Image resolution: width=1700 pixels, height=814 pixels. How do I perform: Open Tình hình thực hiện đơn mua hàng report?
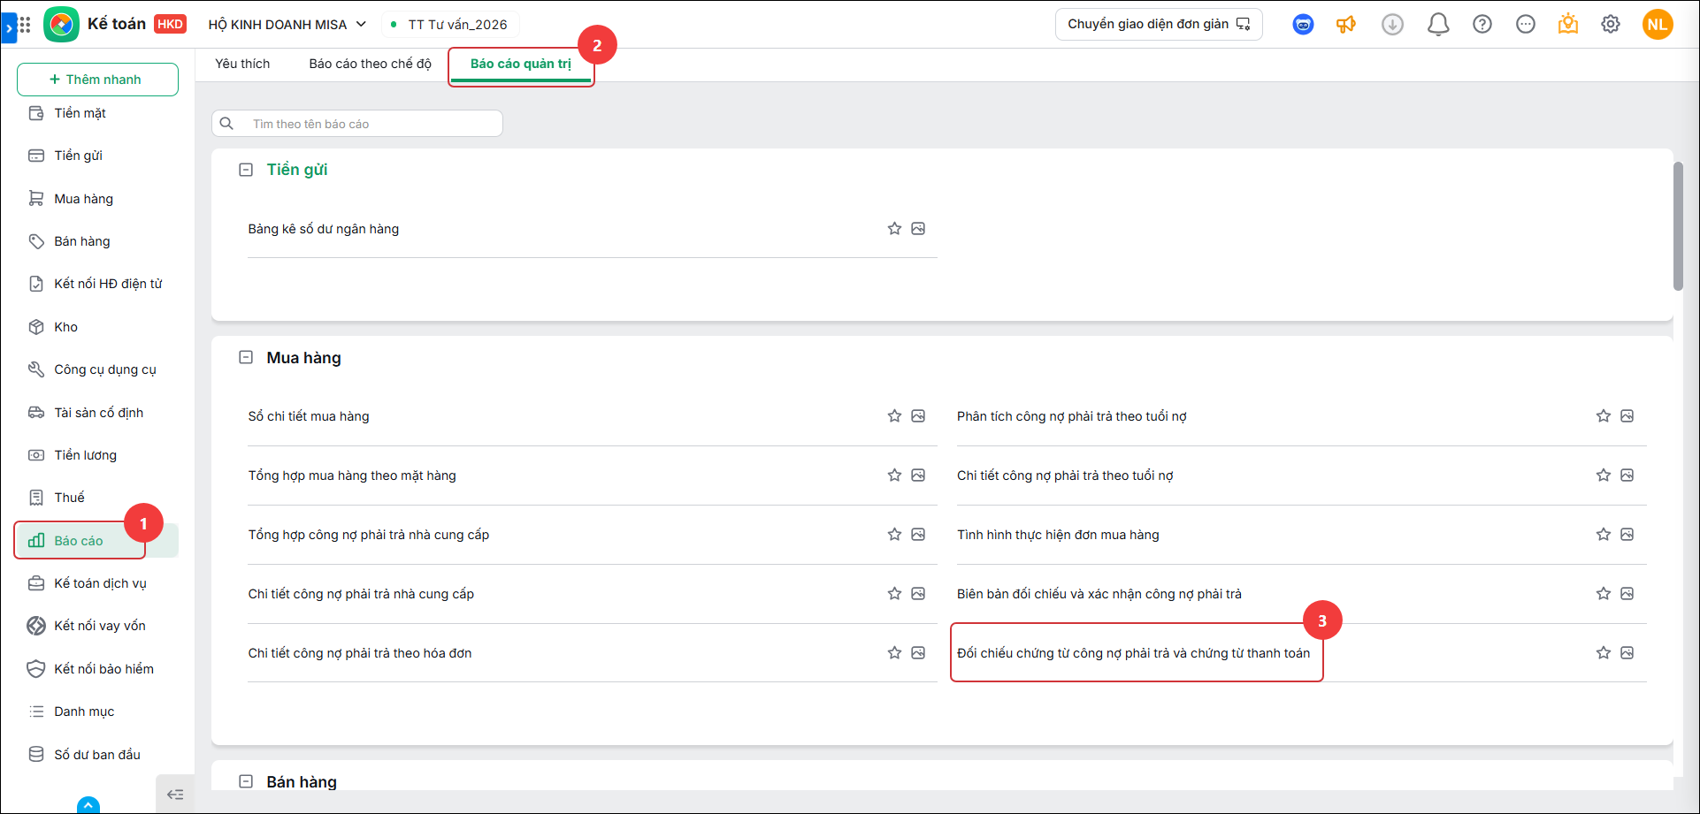[x=1058, y=535]
